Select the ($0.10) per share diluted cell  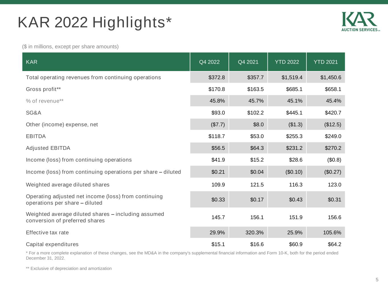[294, 172]
